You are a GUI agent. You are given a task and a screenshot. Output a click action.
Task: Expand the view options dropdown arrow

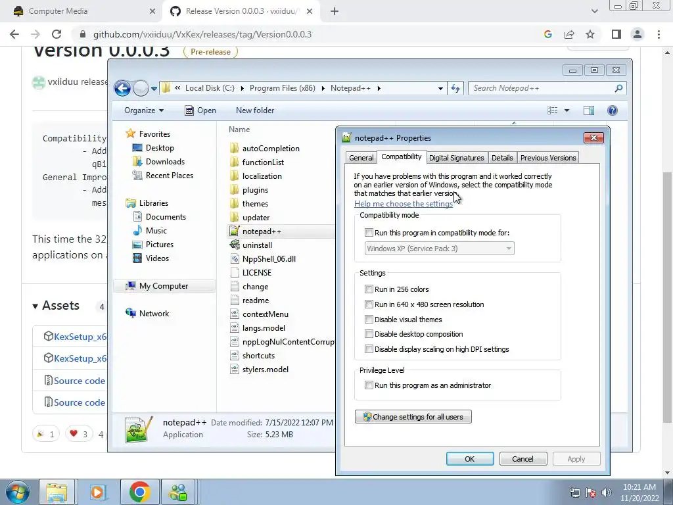pyautogui.click(x=567, y=110)
